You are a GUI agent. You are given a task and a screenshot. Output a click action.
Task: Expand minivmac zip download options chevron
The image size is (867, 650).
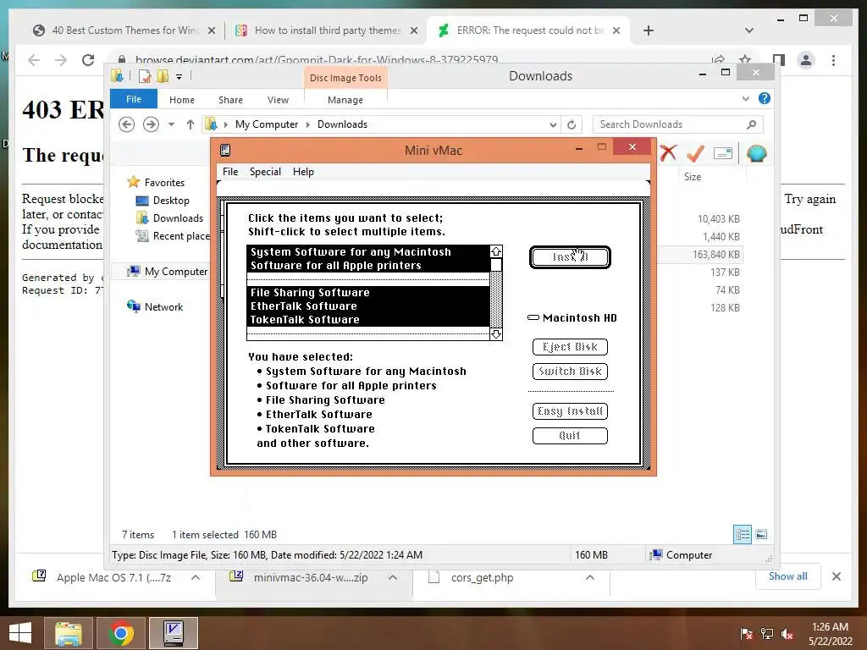tap(393, 577)
